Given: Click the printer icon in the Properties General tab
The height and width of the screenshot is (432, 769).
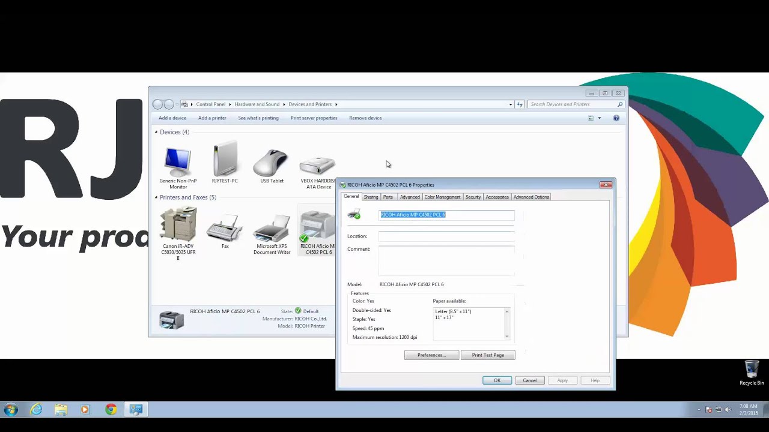Looking at the screenshot, I should (354, 214).
